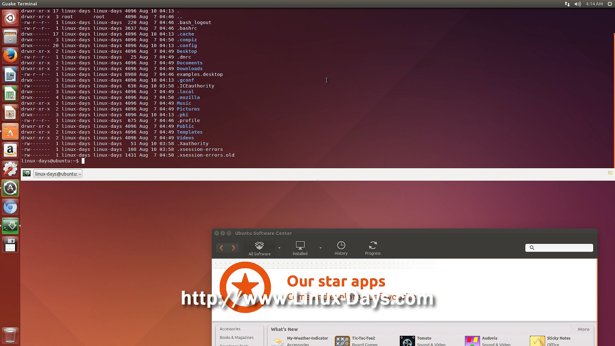Open History view in Software Center
This screenshot has height=346, width=615.
point(341,248)
